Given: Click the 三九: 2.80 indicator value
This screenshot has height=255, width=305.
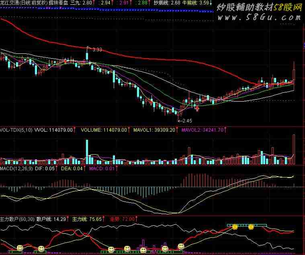Looking at the screenshot, I should (81, 2).
